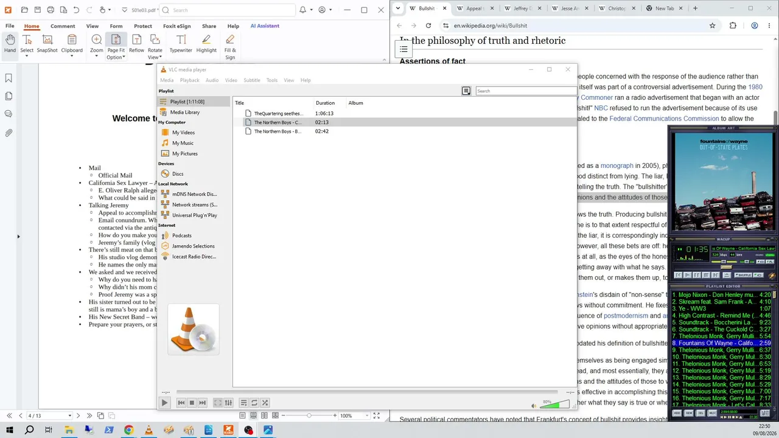
Task: Activate the SnapShot tool in Foxit
Action: tap(47, 44)
